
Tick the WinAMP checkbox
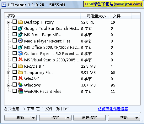14,78
